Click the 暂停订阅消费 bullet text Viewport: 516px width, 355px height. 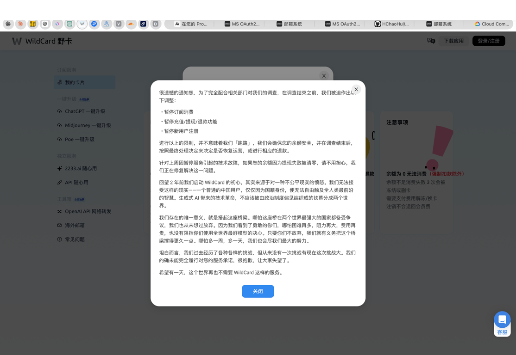(179, 112)
